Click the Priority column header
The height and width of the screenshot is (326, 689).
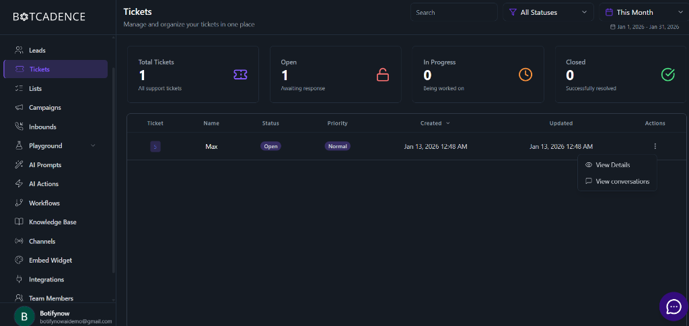pos(338,123)
